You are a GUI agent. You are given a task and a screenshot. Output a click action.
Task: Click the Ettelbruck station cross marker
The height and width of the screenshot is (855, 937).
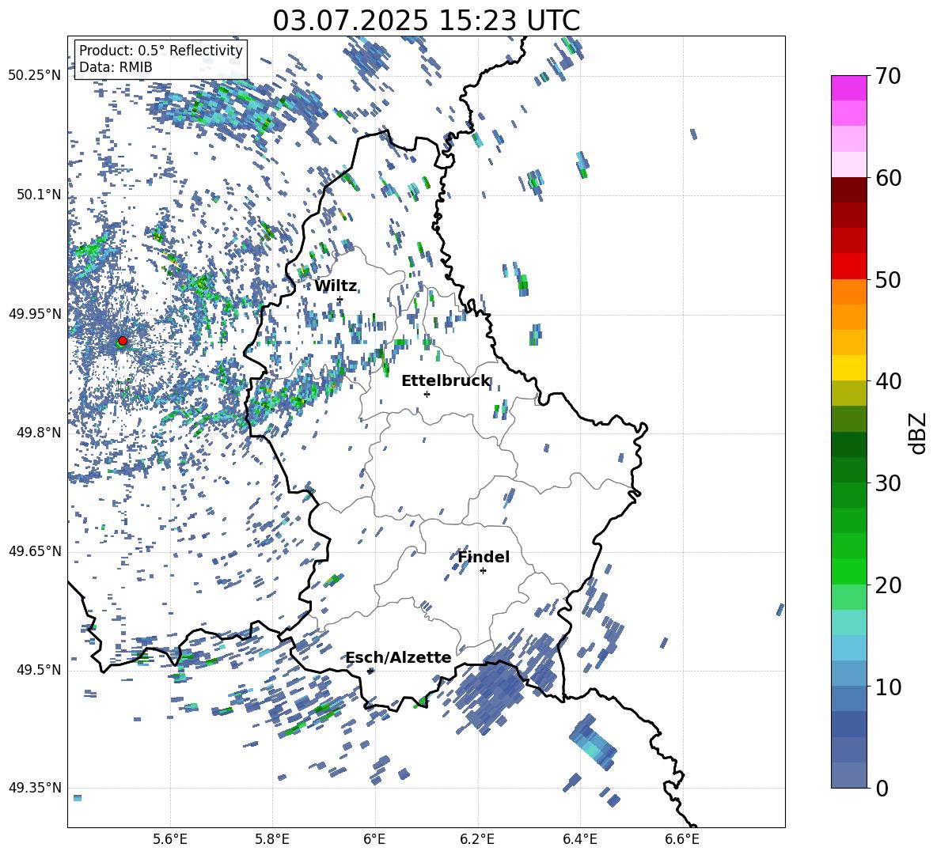point(427,394)
